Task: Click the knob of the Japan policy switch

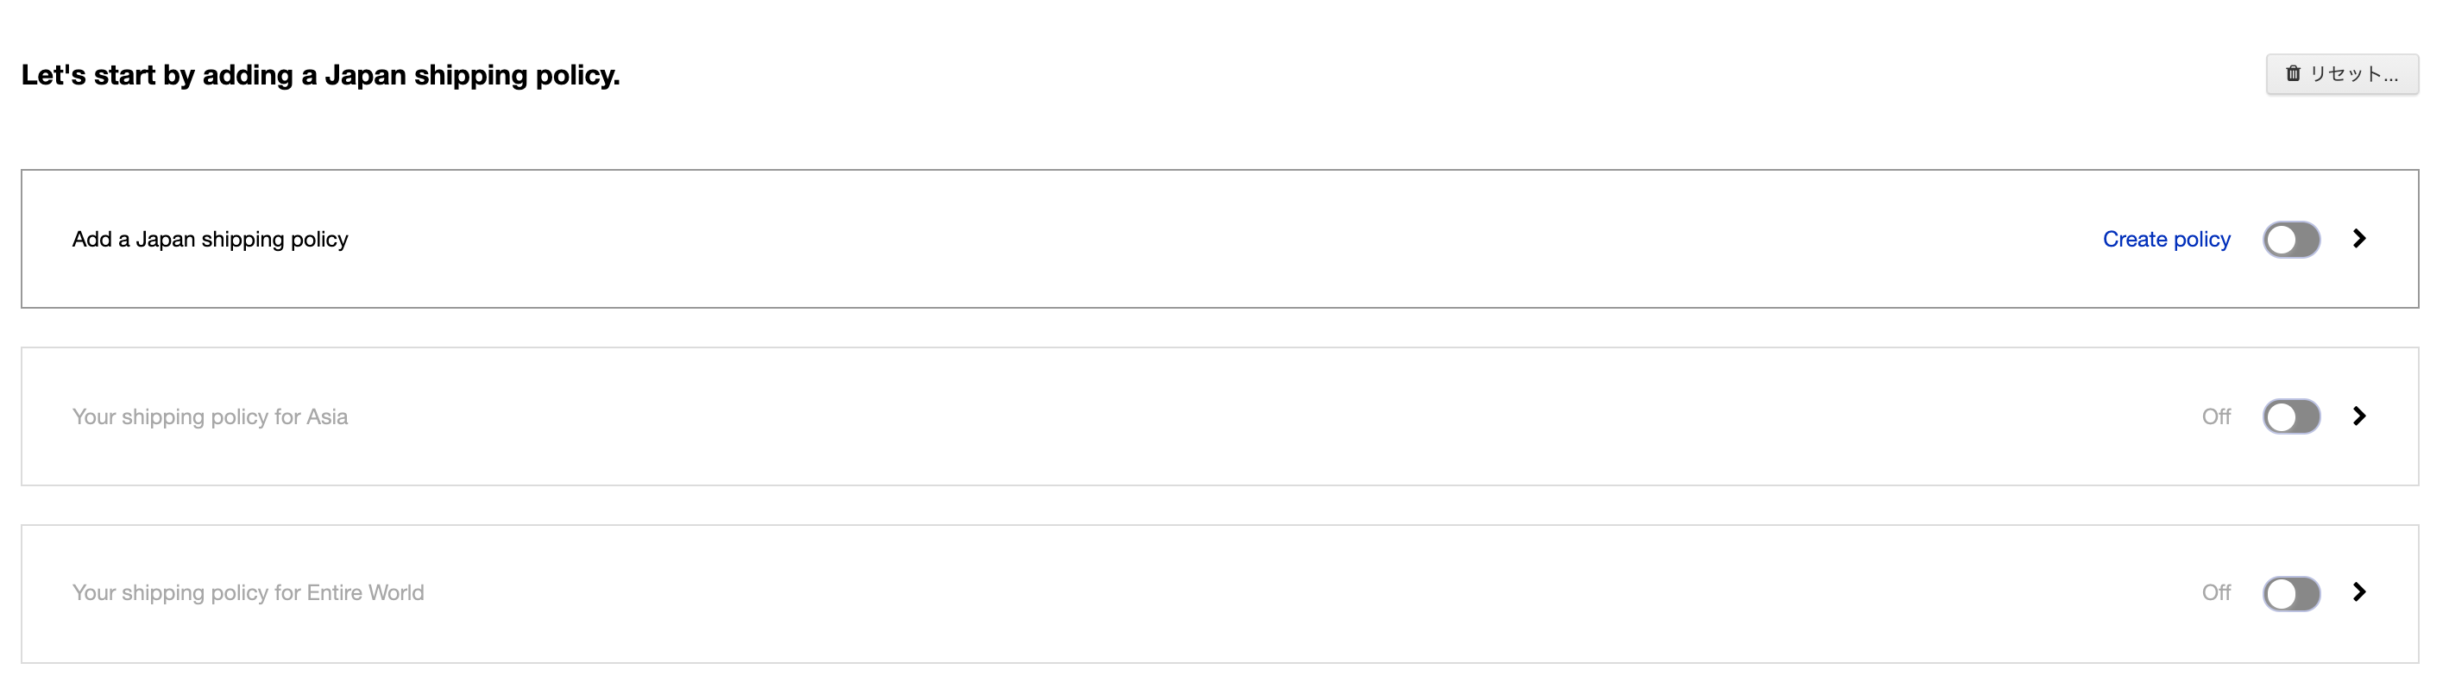Action: coord(2281,240)
